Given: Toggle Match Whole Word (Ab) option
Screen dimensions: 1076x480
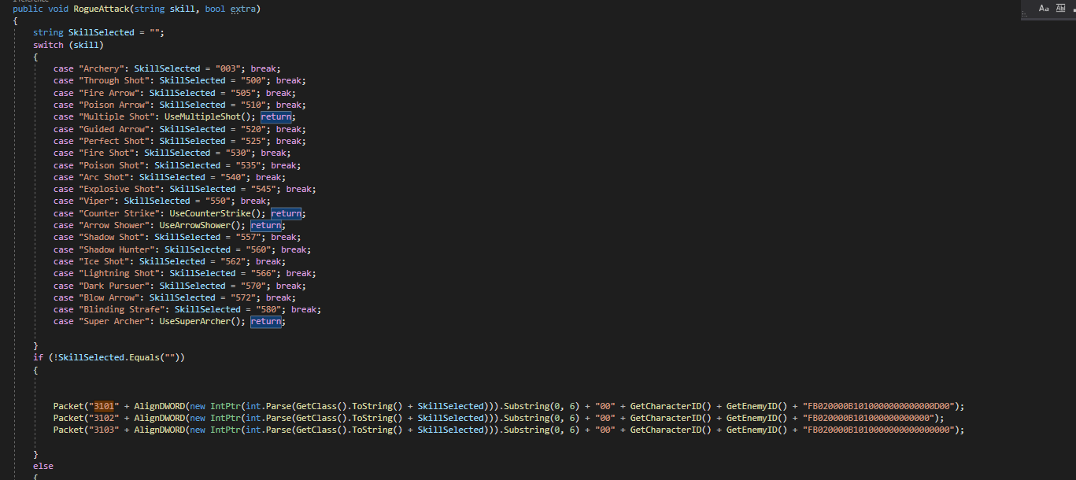Looking at the screenshot, I should point(1059,8).
